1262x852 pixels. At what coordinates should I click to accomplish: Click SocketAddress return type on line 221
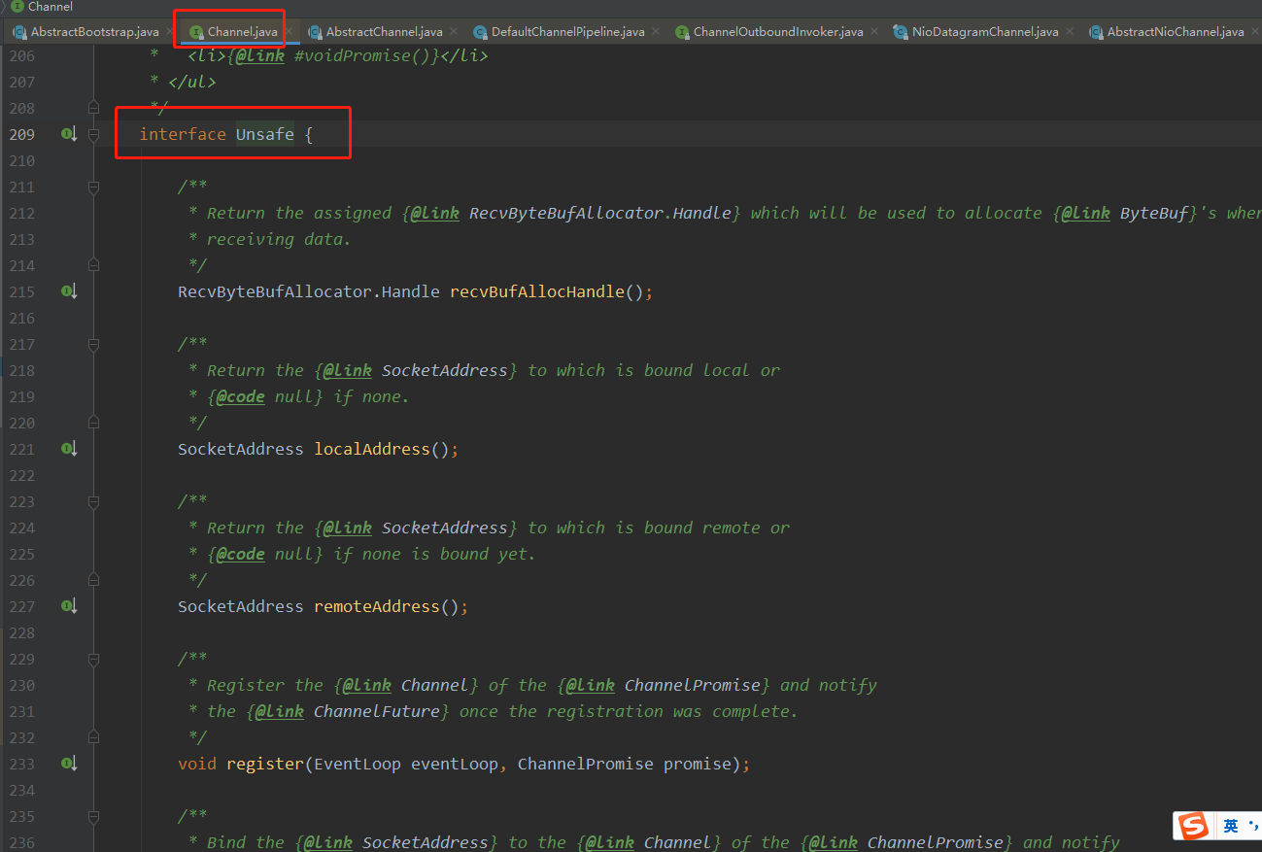[241, 449]
